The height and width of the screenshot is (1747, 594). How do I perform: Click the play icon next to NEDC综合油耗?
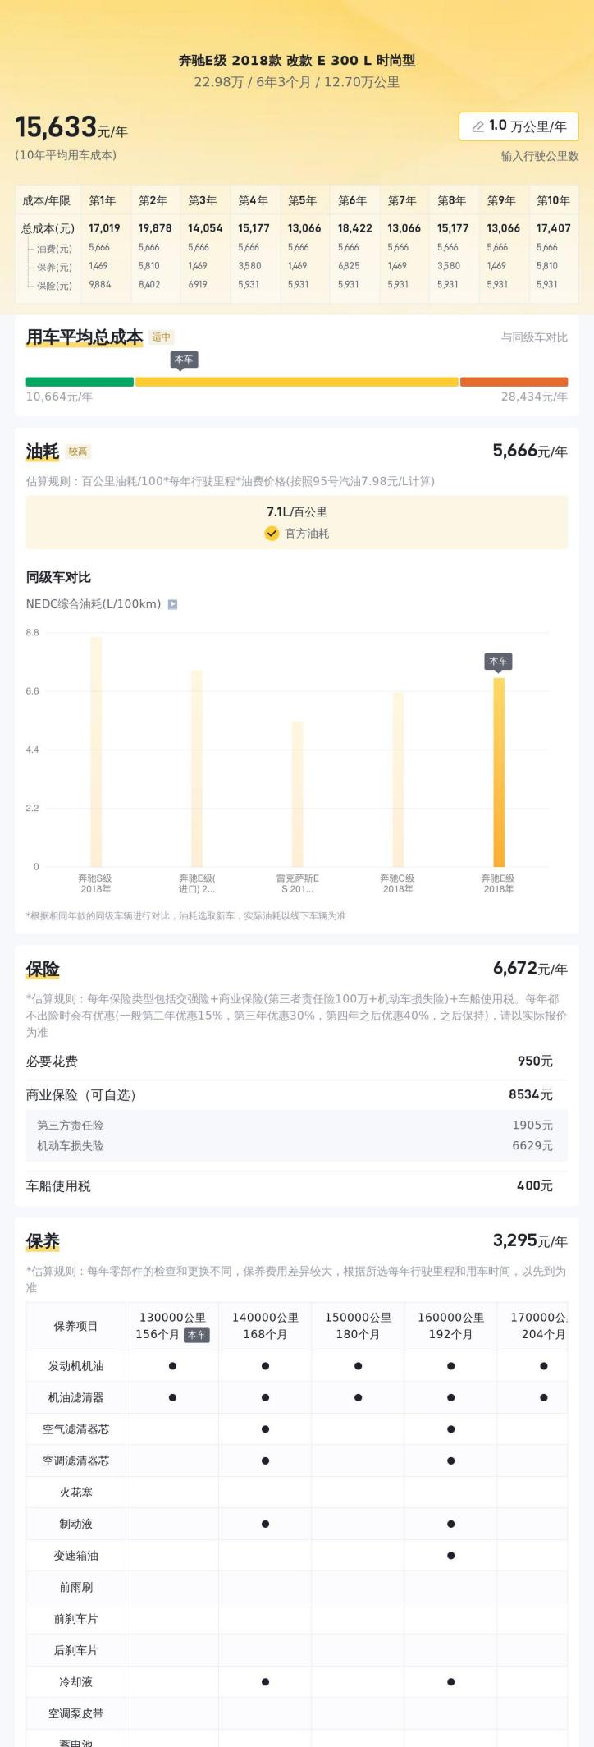point(172,604)
